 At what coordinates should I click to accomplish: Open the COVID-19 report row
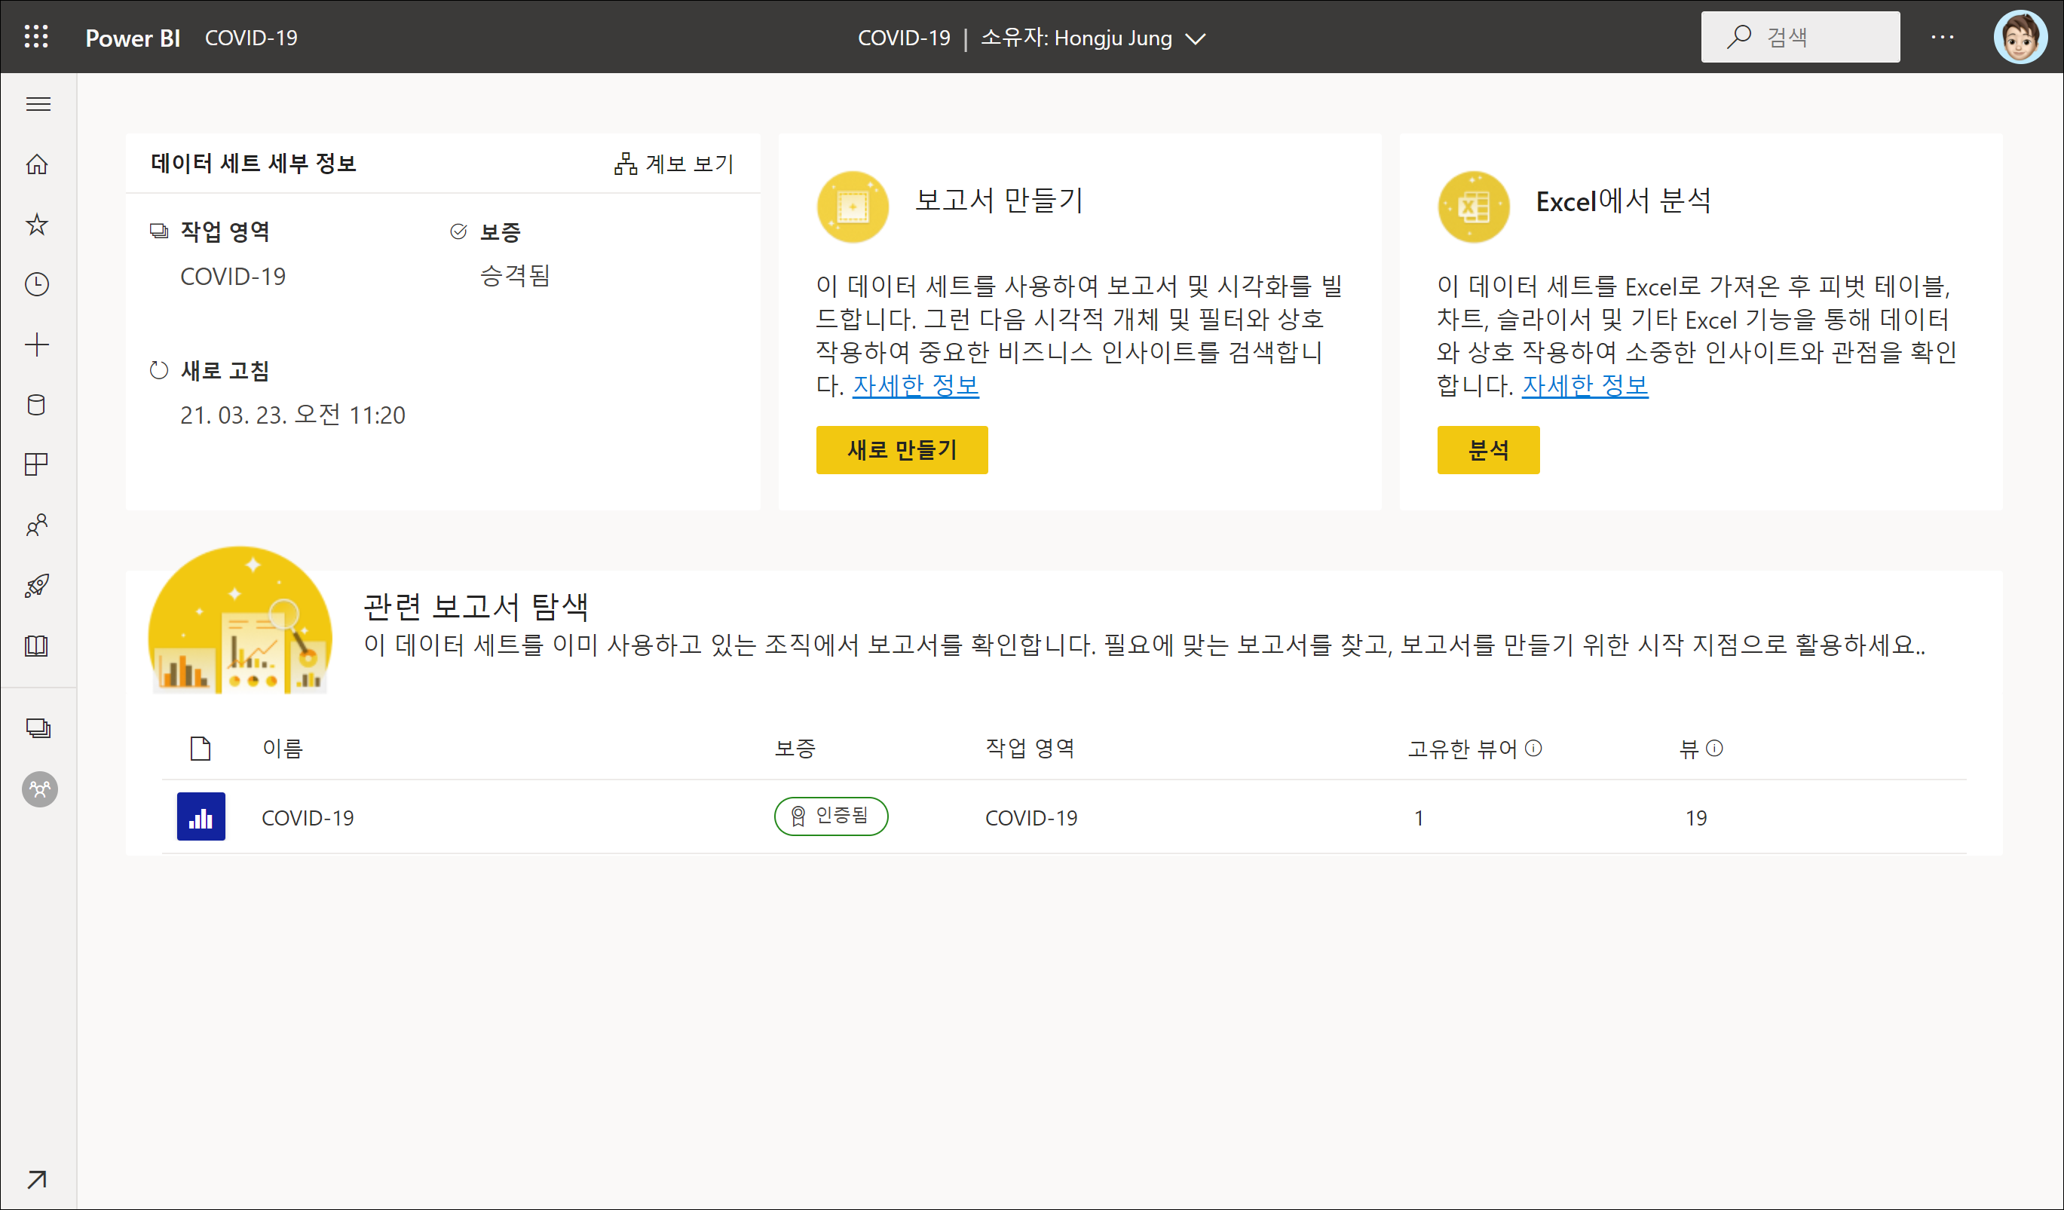coord(307,817)
